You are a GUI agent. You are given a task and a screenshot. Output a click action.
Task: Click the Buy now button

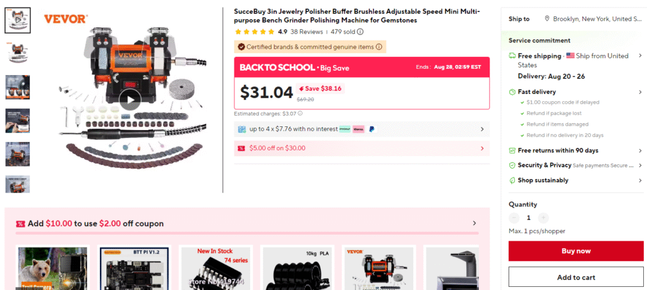pyautogui.click(x=576, y=251)
